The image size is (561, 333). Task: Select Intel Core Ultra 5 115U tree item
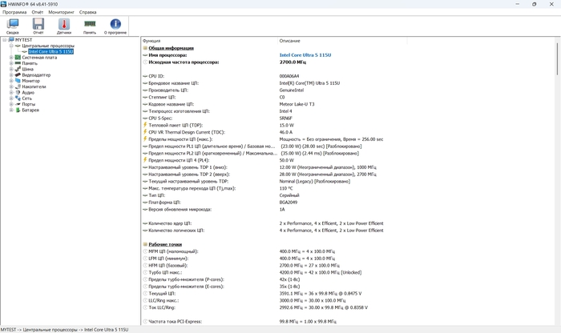pyautogui.click(x=50, y=51)
